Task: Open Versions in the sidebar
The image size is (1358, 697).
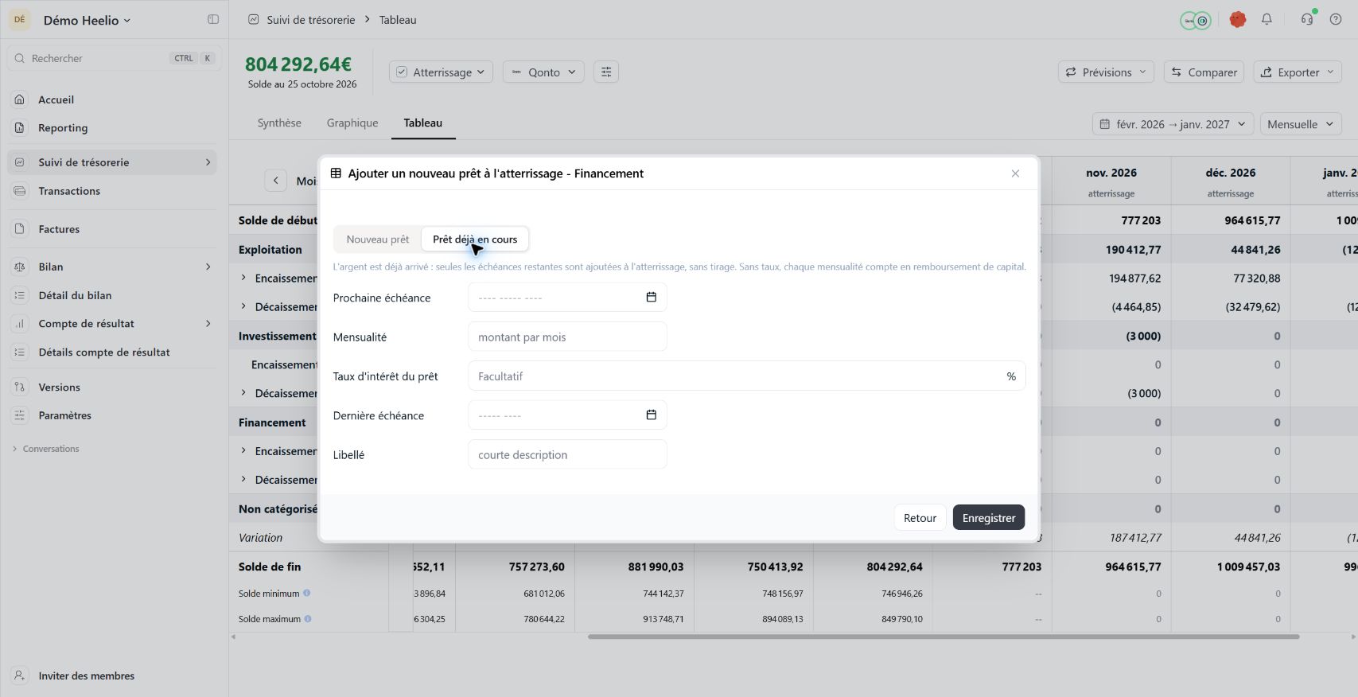Action: pyautogui.click(x=112, y=387)
